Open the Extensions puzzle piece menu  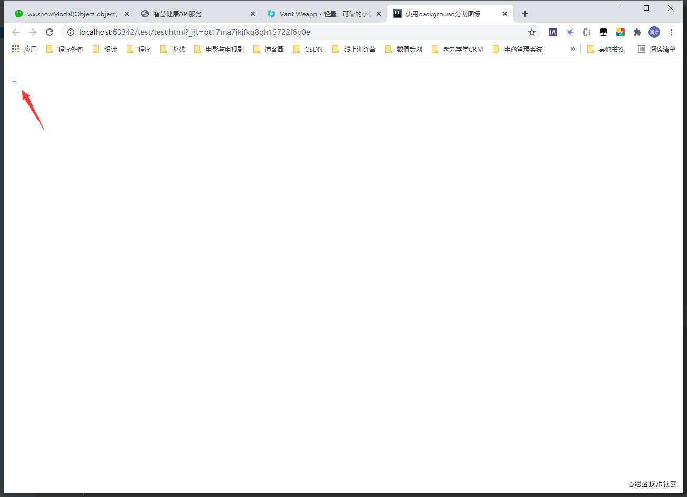[x=637, y=32]
